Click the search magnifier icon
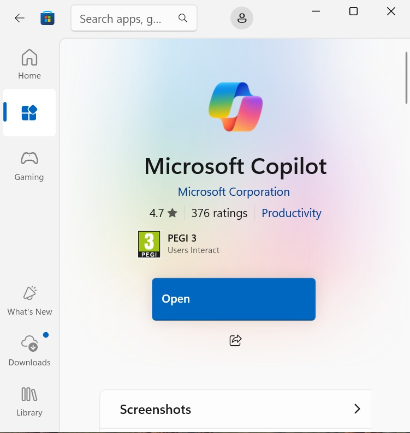Image resolution: width=410 pixels, height=433 pixels. (x=183, y=18)
